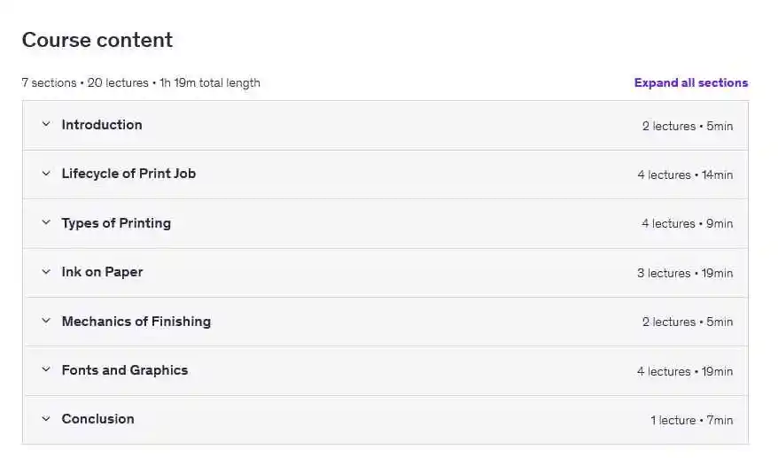The width and height of the screenshot is (778, 458).
Task: Expand the Types of Printing section
Action: click(x=116, y=223)
